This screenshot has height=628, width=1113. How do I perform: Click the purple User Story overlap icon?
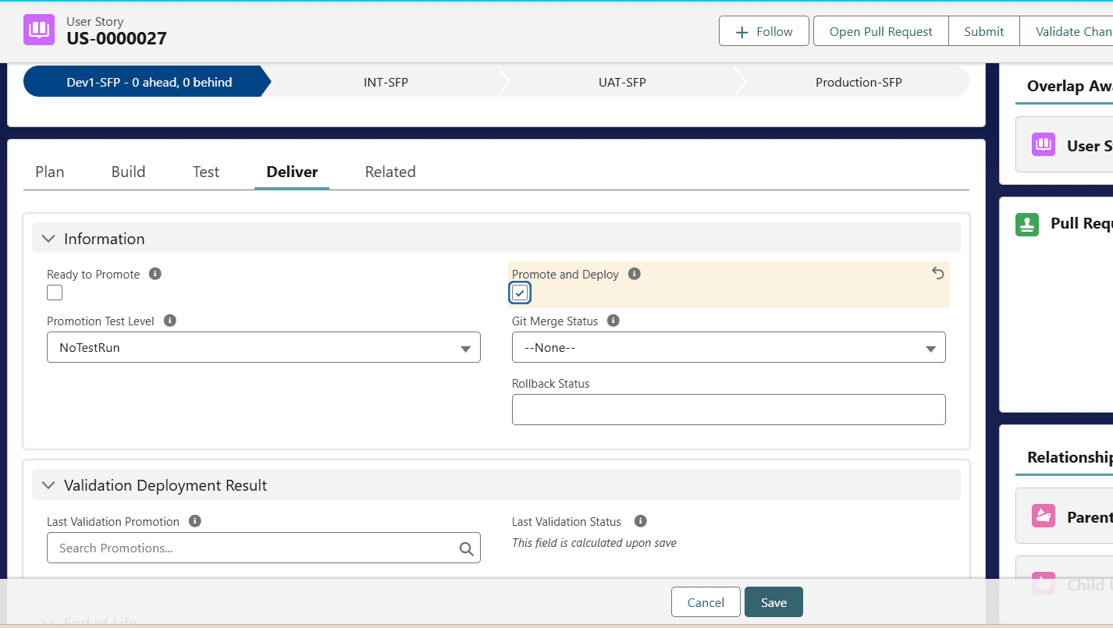[1044, 144]
